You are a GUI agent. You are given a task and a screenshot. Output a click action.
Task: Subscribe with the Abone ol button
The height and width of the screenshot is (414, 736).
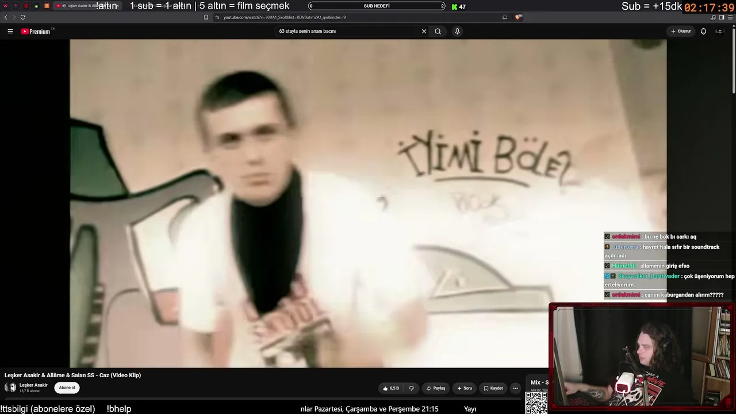(x=67, y=388)
